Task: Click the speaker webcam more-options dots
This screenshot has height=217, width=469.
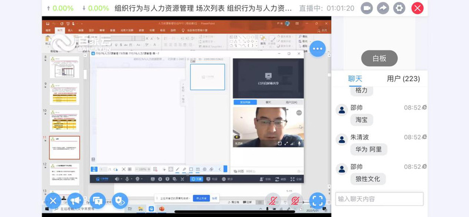Action: point(299,113)
